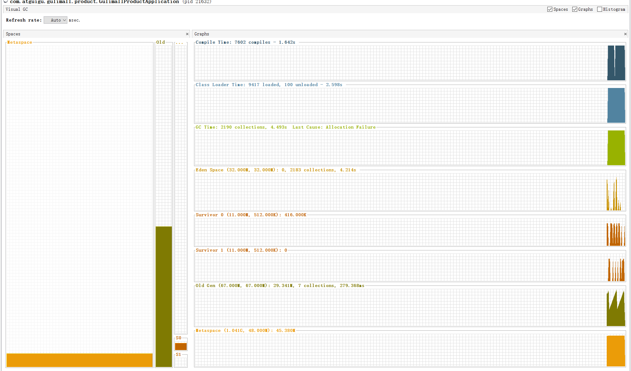Image resolution: width=631 pixels, height=371 pixels.
Task: Select the Visual GC tab
Action: coord(17,9)
